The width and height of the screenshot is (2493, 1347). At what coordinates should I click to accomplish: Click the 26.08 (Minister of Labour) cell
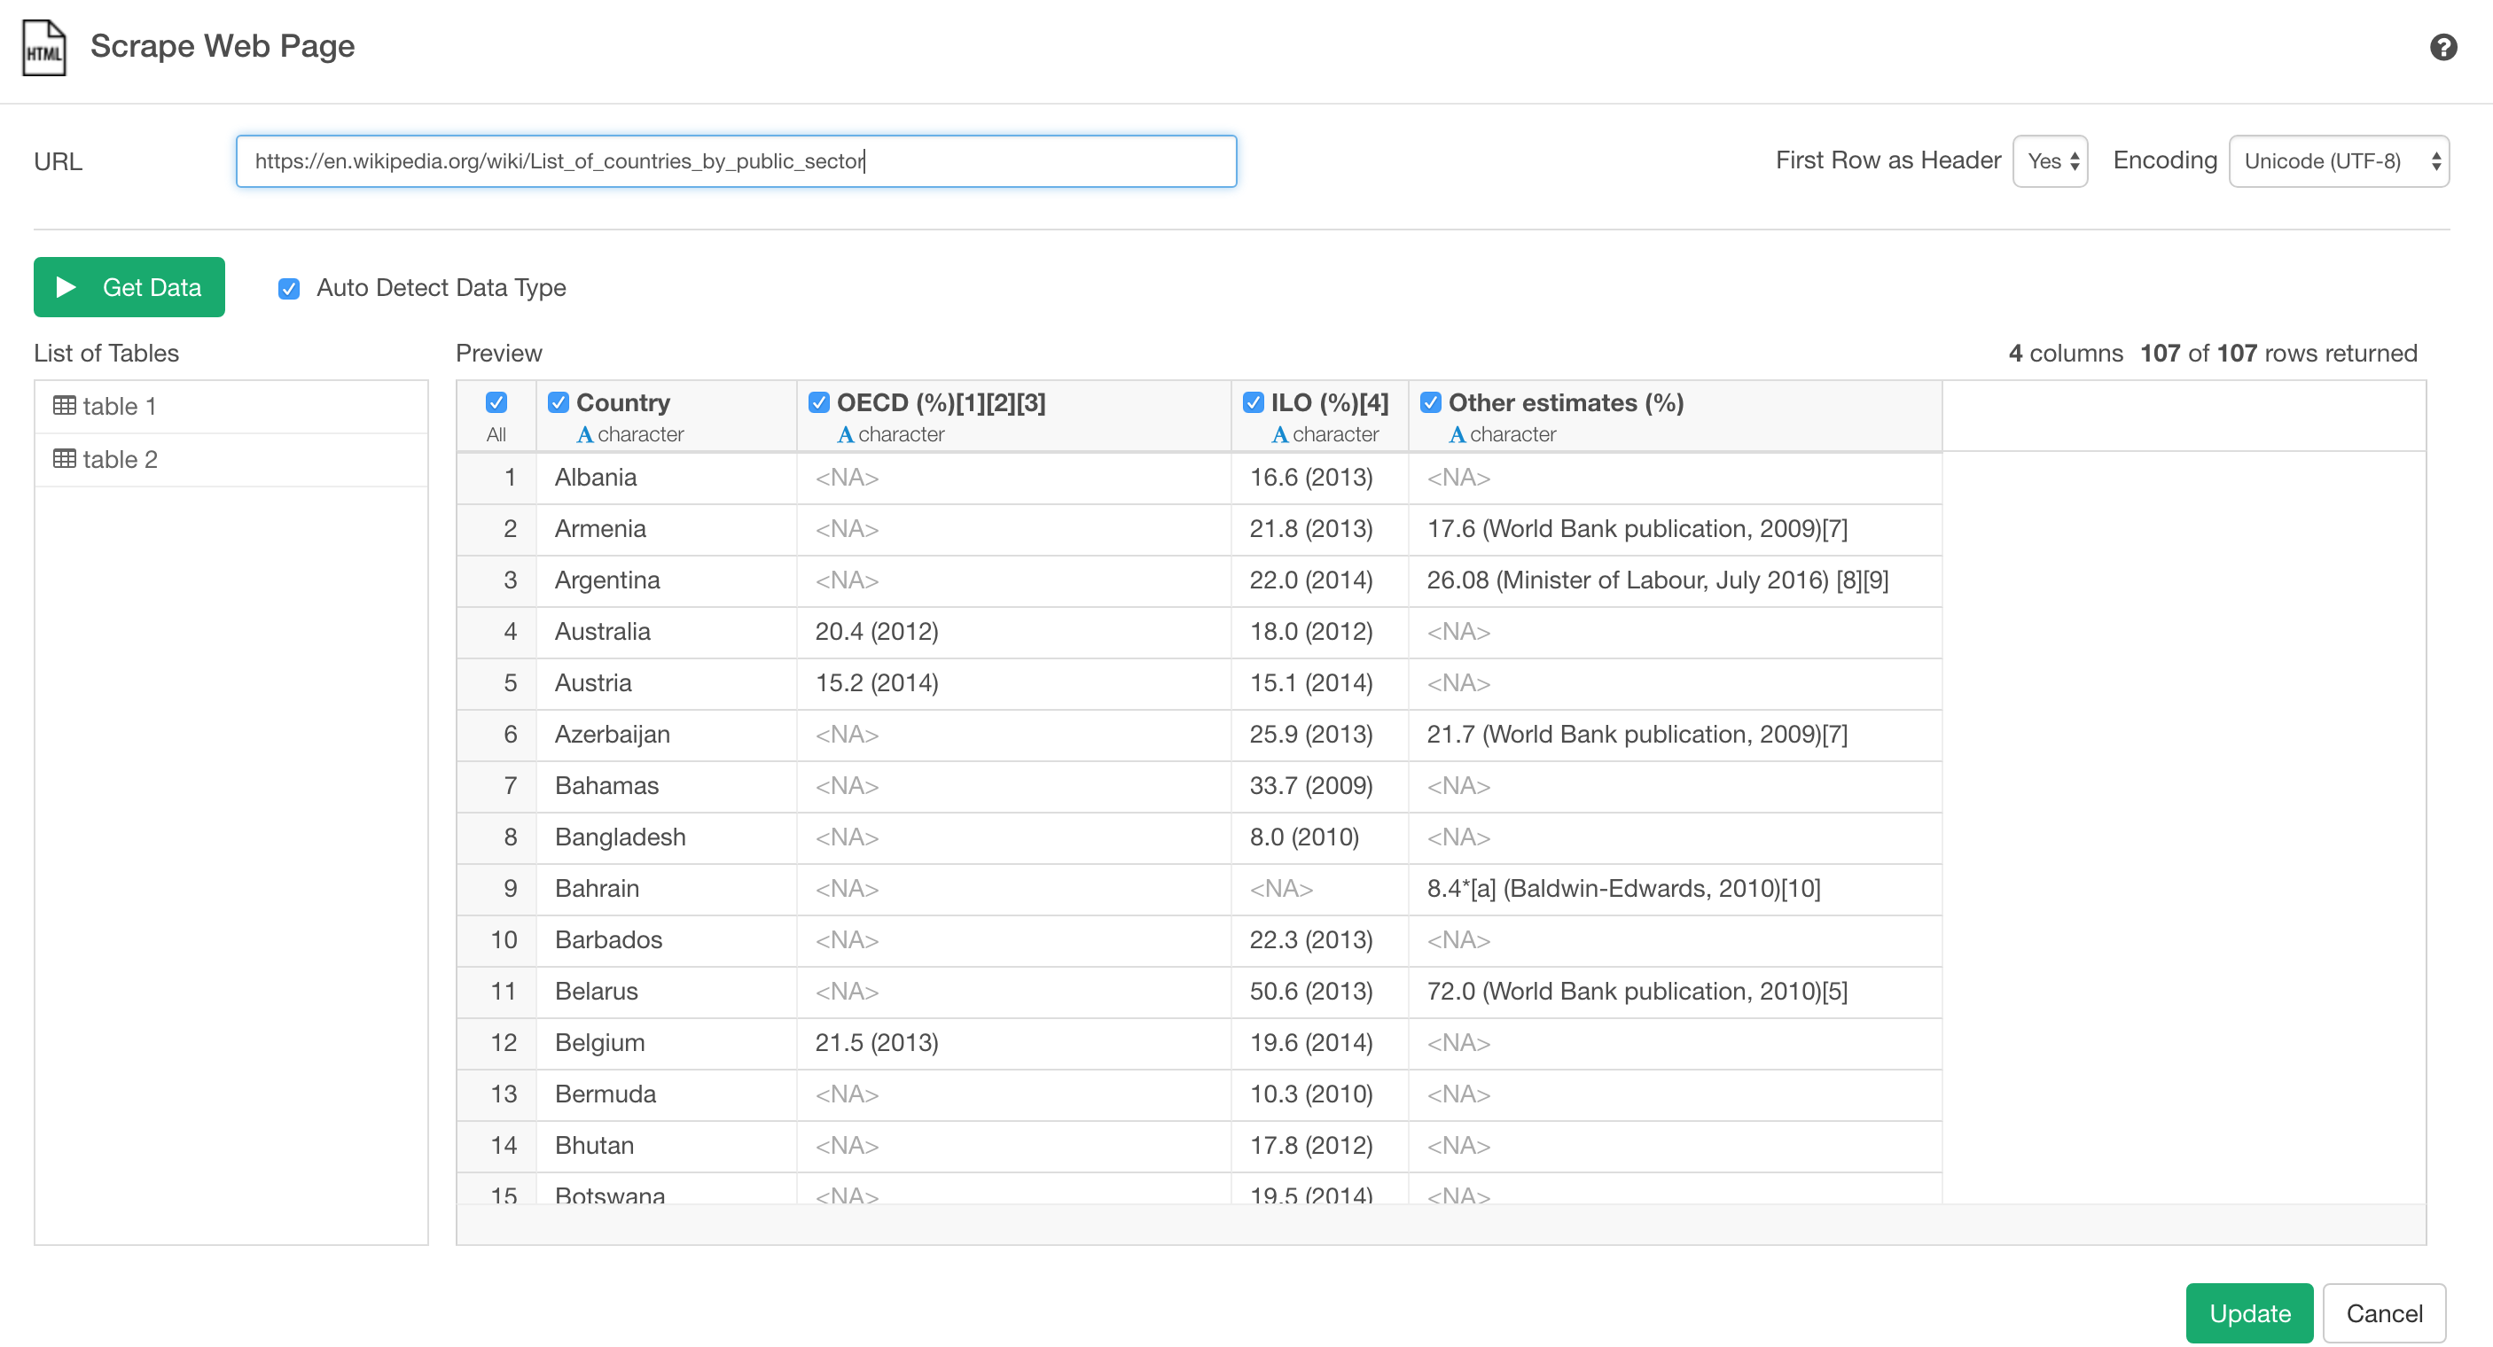tap(1674, 580)
